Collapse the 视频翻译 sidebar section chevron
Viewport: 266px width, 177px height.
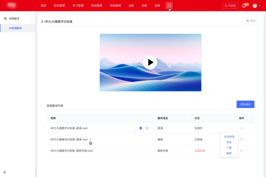point(31,19)
